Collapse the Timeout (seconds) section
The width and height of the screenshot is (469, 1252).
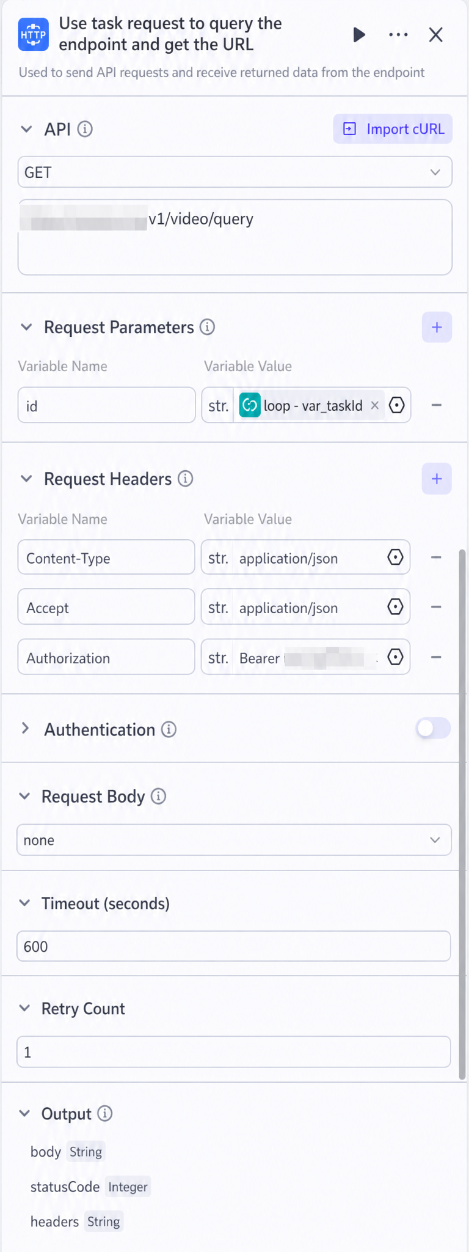tap(24, 903)
